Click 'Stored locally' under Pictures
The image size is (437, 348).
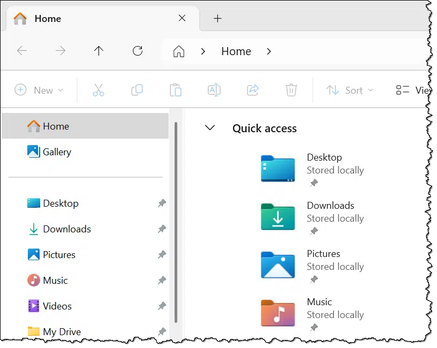tap(335, 267)
